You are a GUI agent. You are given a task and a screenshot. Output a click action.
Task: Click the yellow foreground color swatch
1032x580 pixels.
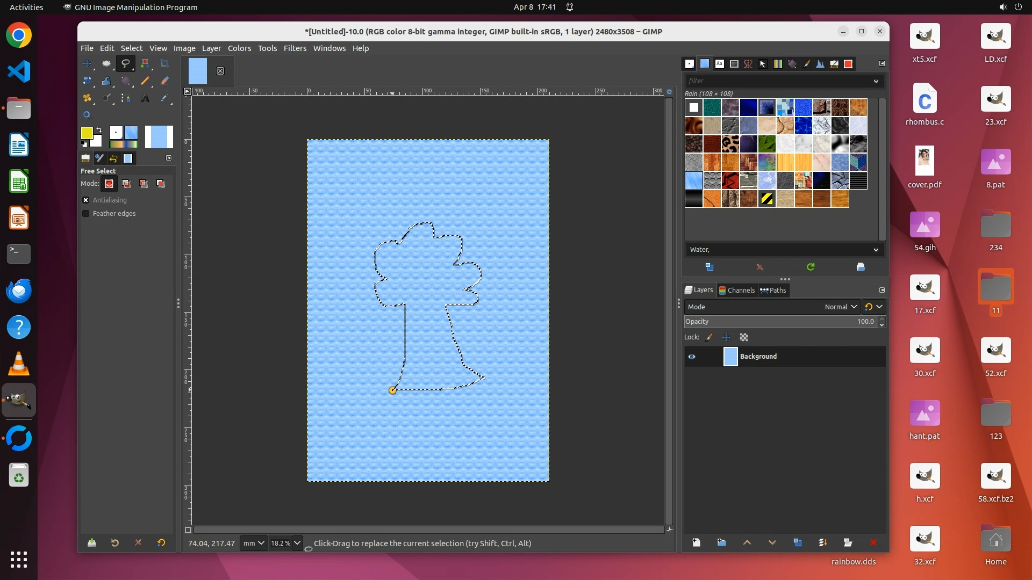point(86,133)
